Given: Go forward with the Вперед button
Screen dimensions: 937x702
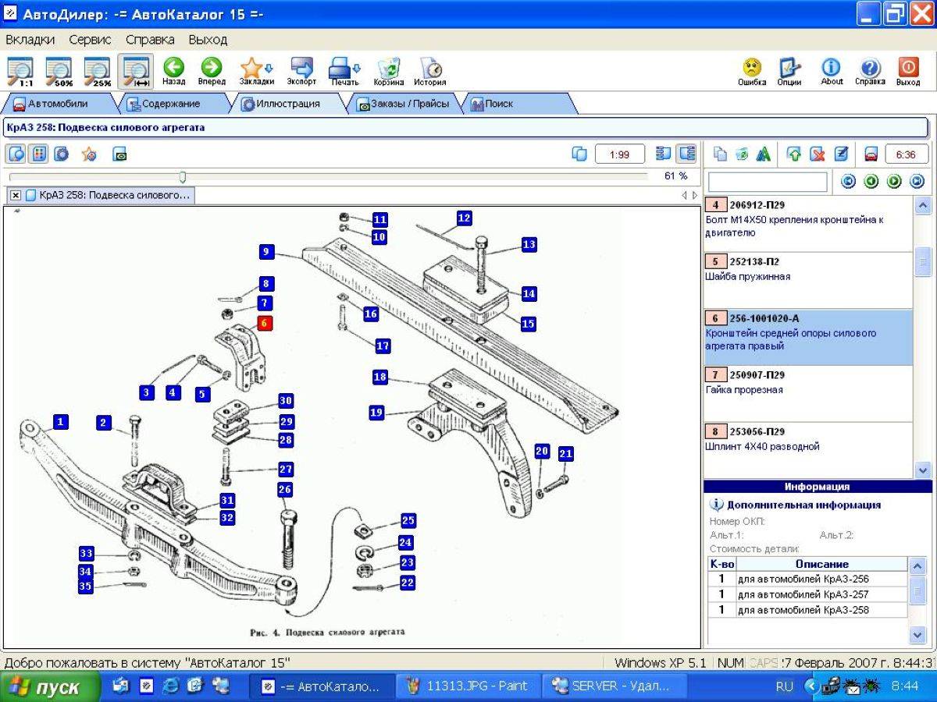Looking at the screenshot, I should (212, 70).
